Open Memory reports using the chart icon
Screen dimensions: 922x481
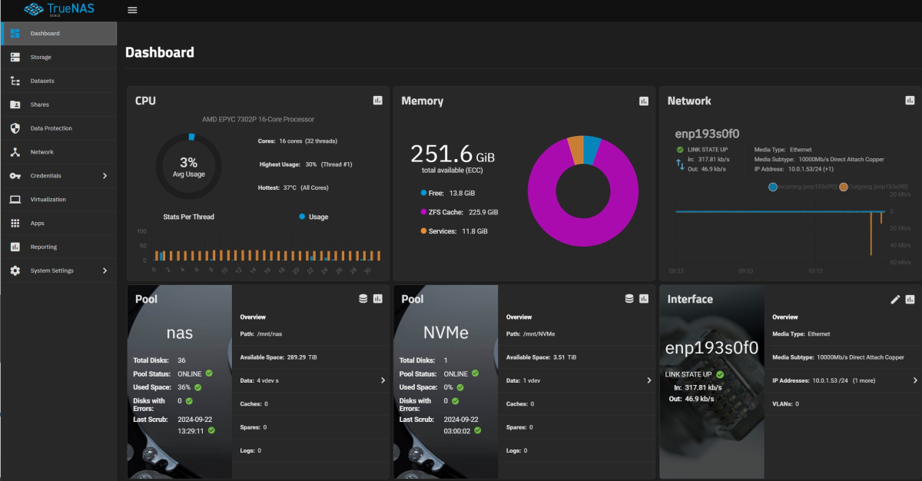[x=644, y=100]
